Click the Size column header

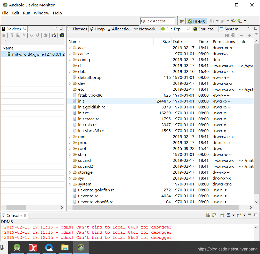coord(162,42)
